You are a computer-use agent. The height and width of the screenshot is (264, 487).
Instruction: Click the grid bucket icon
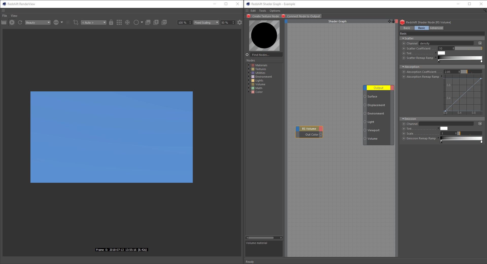(119, 22)
